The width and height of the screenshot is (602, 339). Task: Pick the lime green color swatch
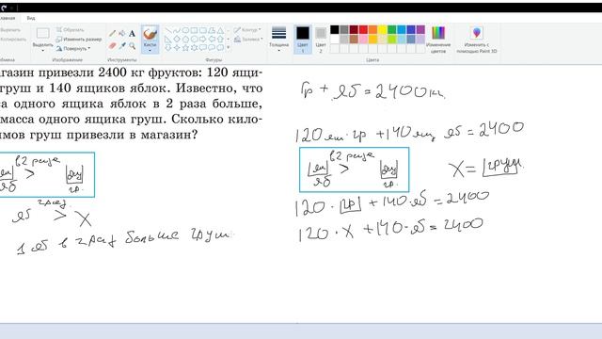pyautogui.click(x=392, y=39)
